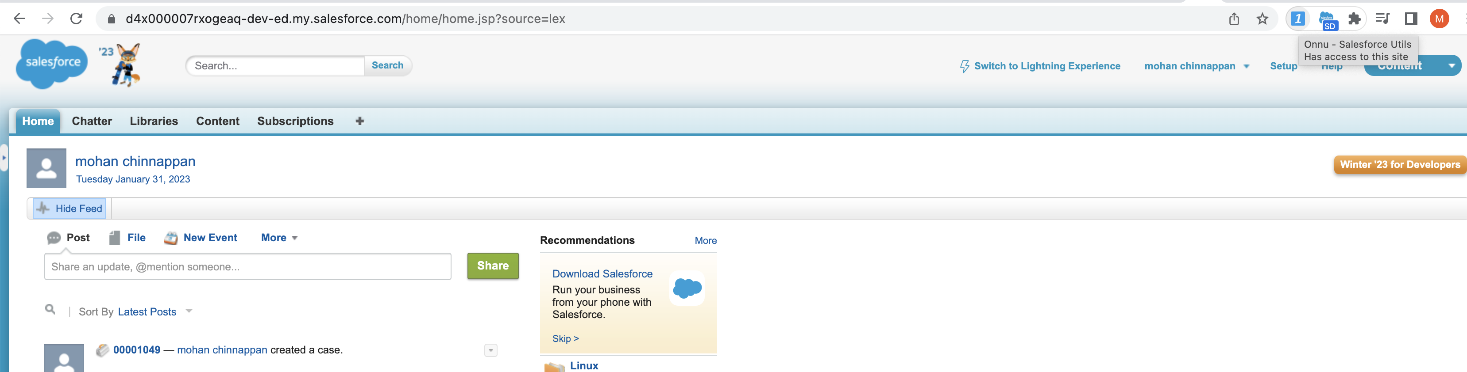Open the Onnu Salesforce Utils extension icon
The width and height of the screenshot is (1467, 372).
(x=1297, y=19)
